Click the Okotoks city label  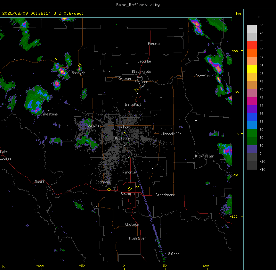tap(132, 224)
